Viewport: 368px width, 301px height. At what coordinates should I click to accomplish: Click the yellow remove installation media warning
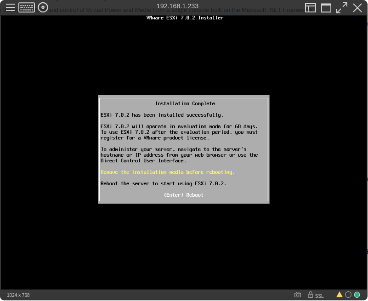[168, 172]
